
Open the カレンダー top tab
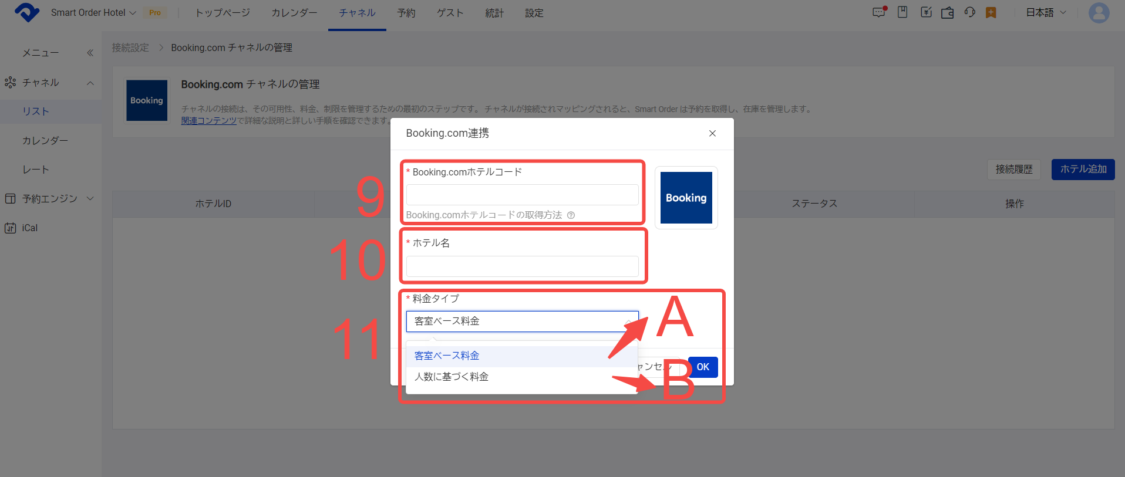pyautogui.click(x=294, y=13)
